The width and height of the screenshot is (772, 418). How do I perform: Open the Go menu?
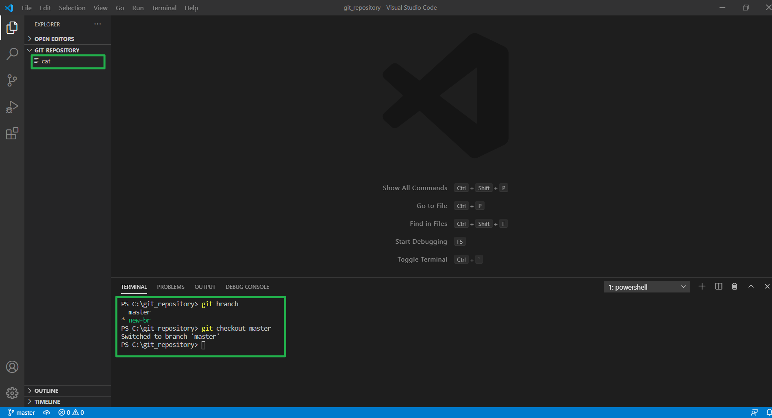coord(120,8)
